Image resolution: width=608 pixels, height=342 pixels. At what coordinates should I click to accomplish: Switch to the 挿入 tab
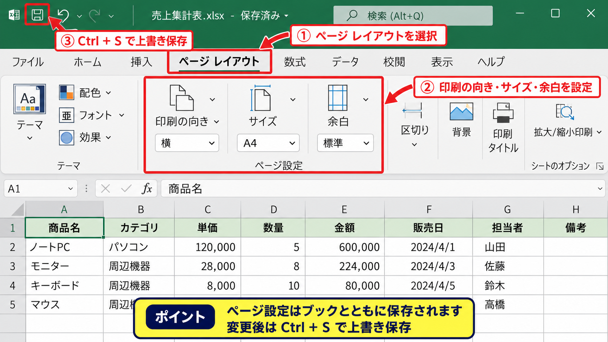[141, 62]
